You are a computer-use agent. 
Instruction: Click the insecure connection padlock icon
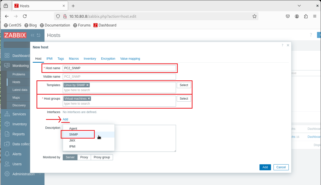pyautogui.click(x=65, y=16)
